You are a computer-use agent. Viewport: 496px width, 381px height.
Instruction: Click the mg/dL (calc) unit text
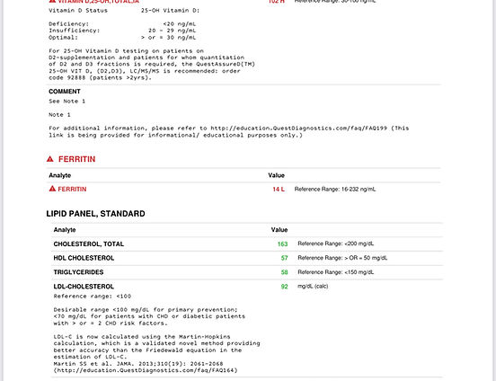click(313, 286)
